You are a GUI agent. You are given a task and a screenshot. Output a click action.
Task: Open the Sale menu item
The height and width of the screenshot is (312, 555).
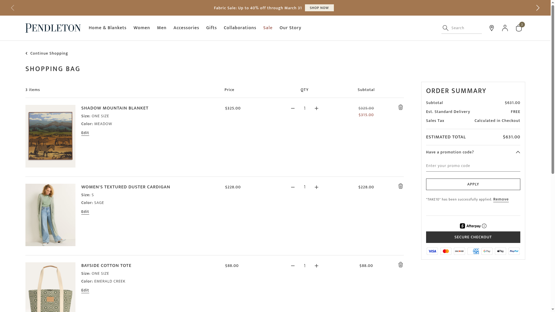point(268,28)
